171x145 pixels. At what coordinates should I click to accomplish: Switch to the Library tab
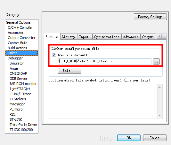coord(69,37)
